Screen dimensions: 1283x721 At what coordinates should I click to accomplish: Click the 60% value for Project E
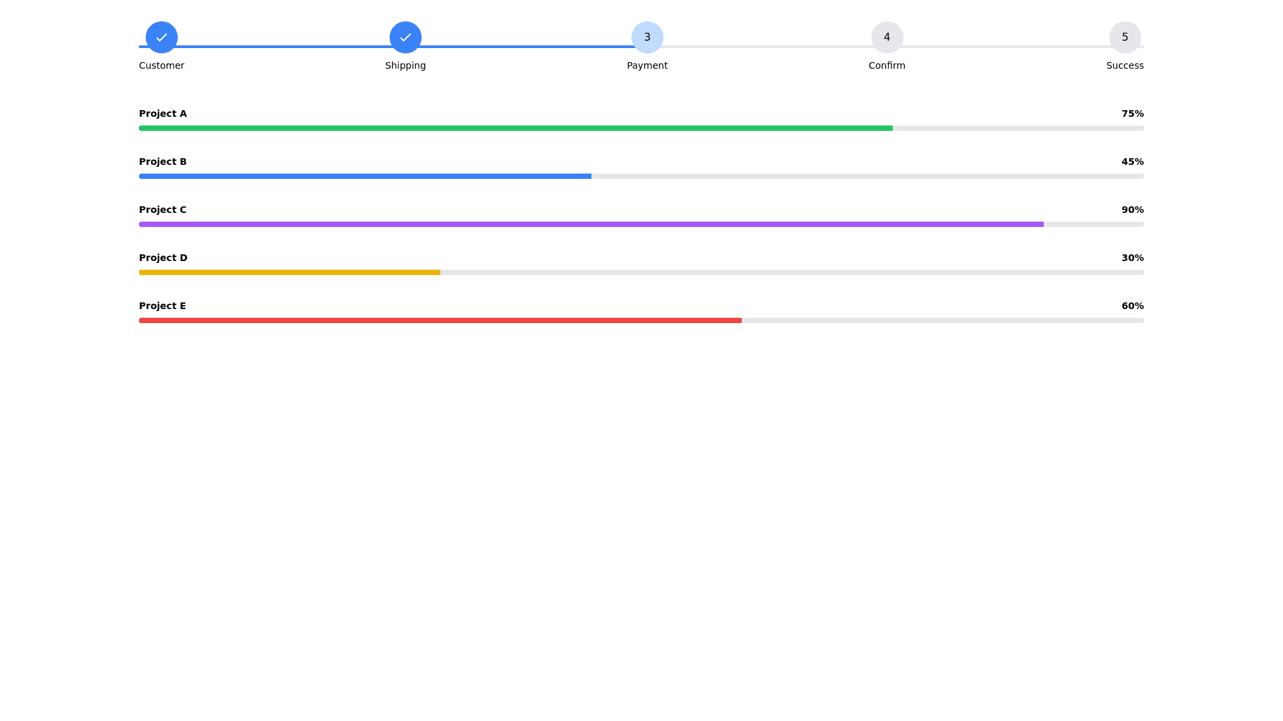[x=1132, y=306]
